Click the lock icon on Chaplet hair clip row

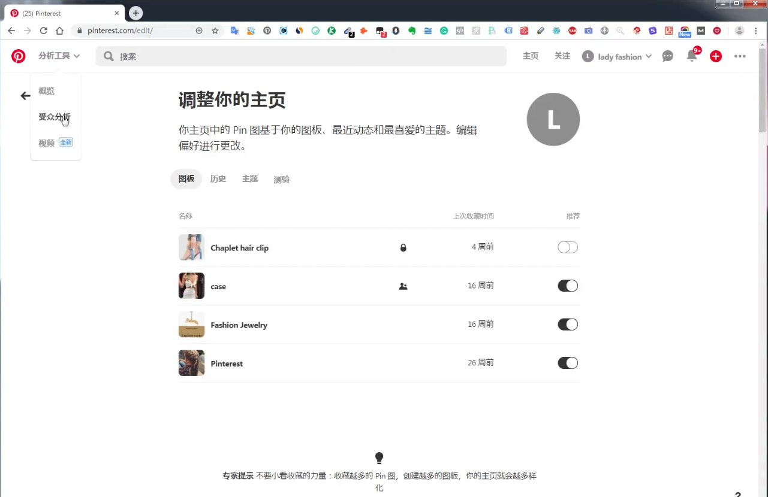403,247
